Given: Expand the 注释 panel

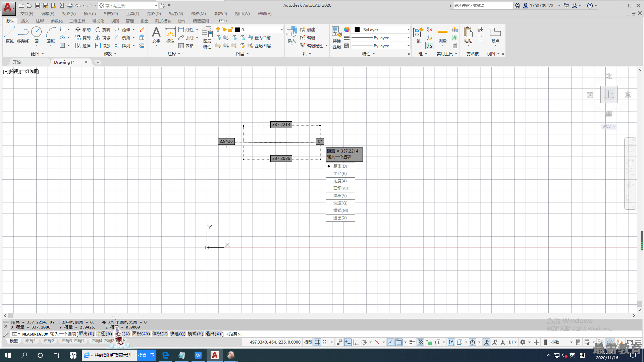Looking at the screenshot, I should coord(174,54).
